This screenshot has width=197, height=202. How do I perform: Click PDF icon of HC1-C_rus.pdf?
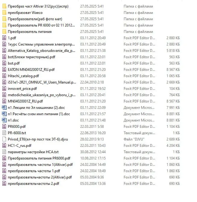point(4,145)
